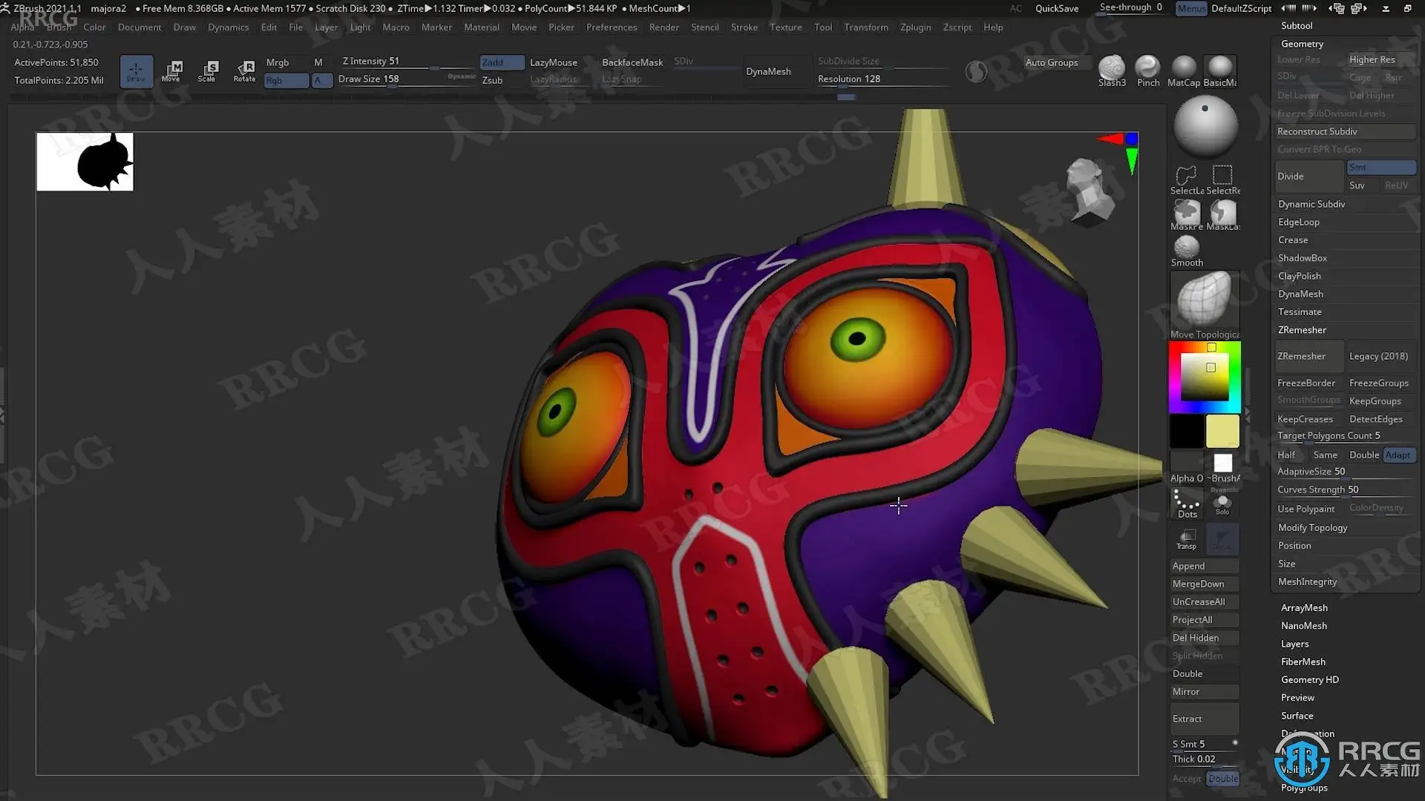Toggle Use Polypaint option

(x=1308, y=509)
